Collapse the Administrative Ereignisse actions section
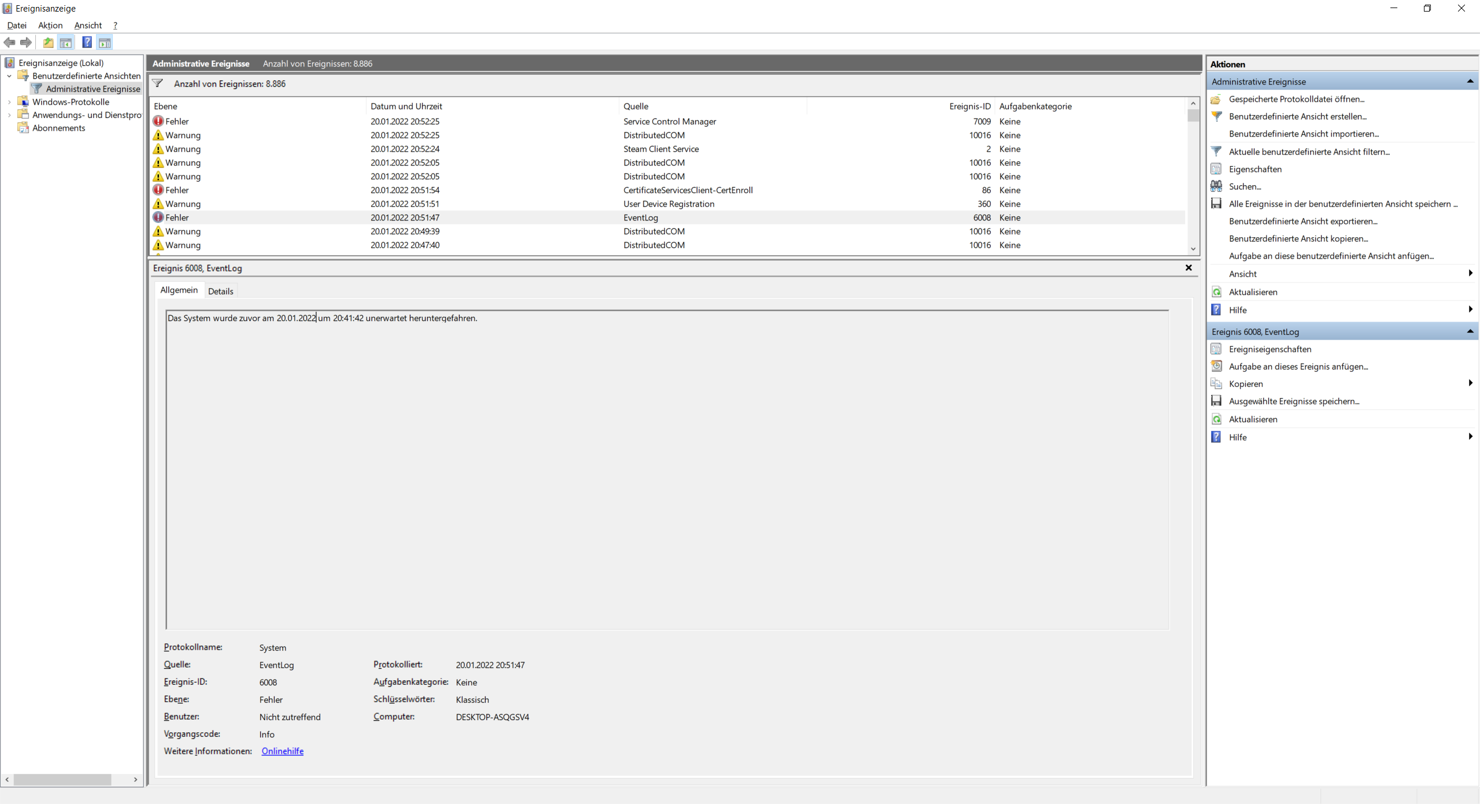The width and height of the screenshot is (1480, 804). click(x=1470, y=82)
